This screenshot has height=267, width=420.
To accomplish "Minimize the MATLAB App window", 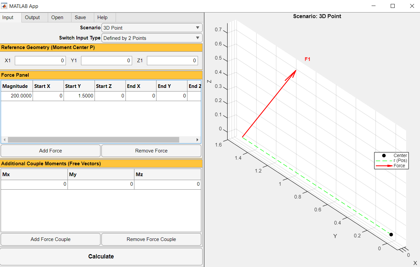I will 374,6.
